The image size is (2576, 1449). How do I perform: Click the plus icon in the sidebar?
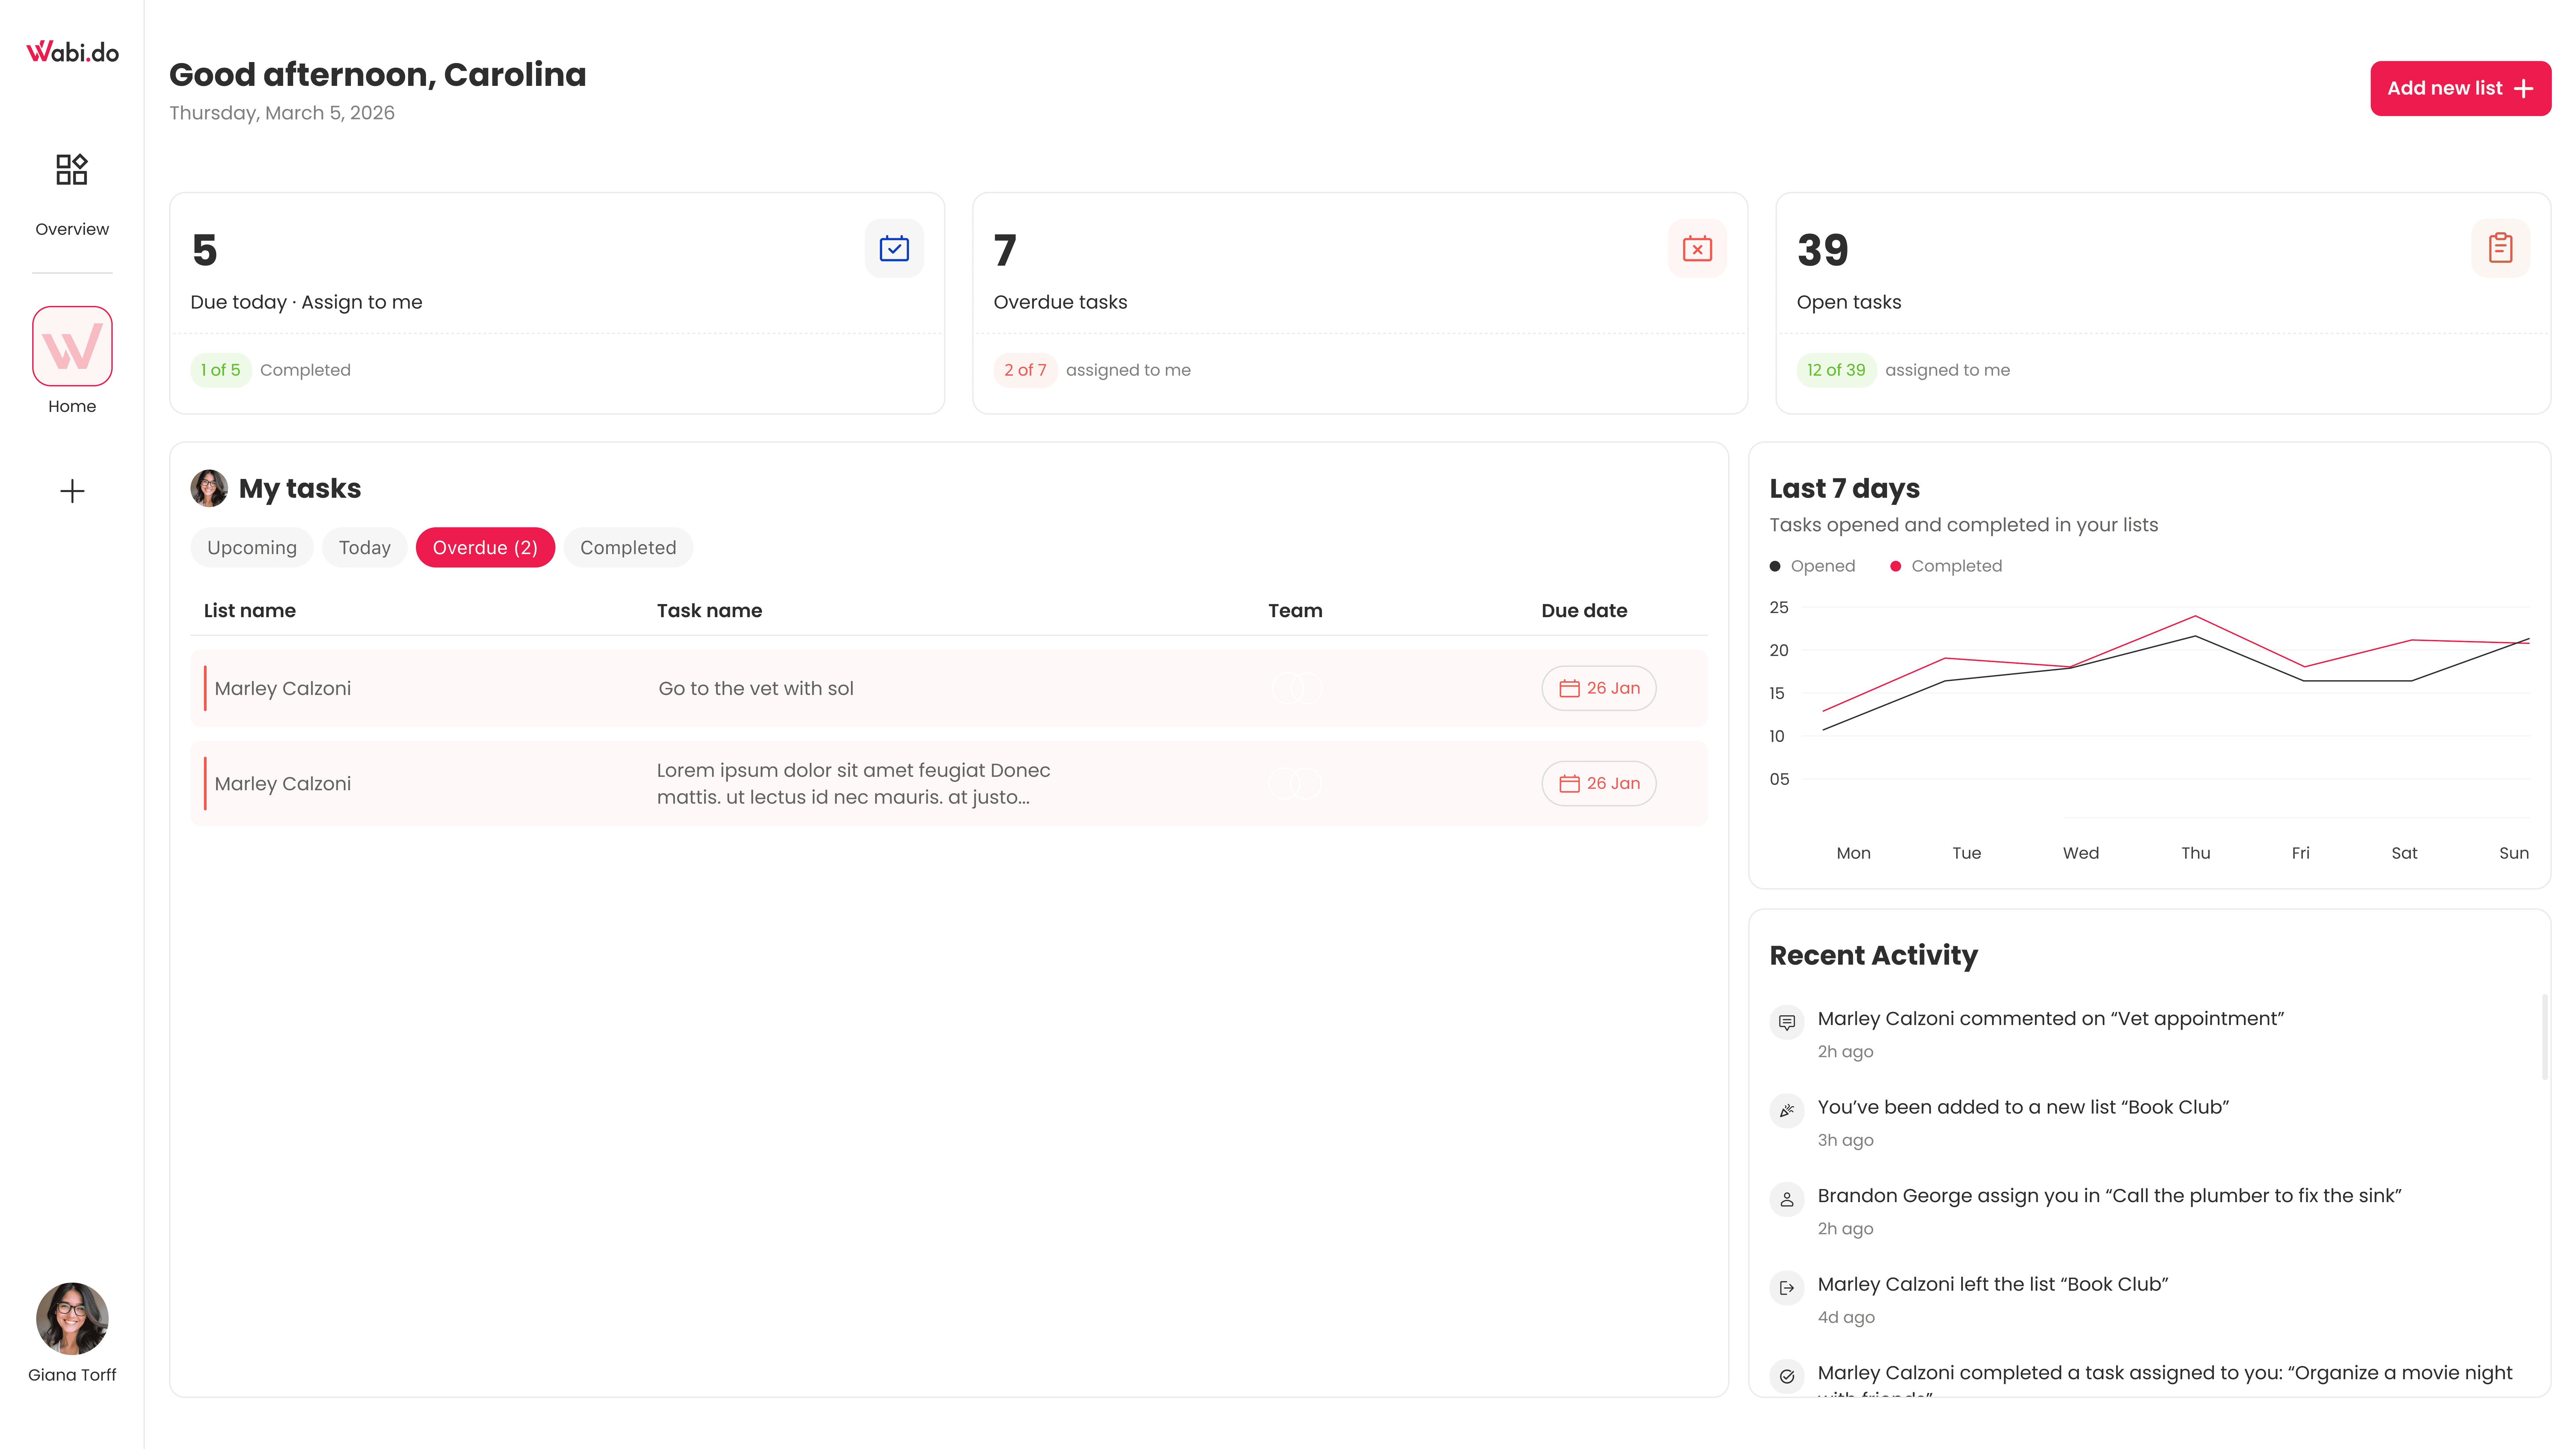(72, 491)
